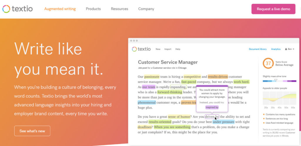The width and height of the screenshot is (301, 146).
Task: Click Request a live demo button
Action: [x=273, y=9]
